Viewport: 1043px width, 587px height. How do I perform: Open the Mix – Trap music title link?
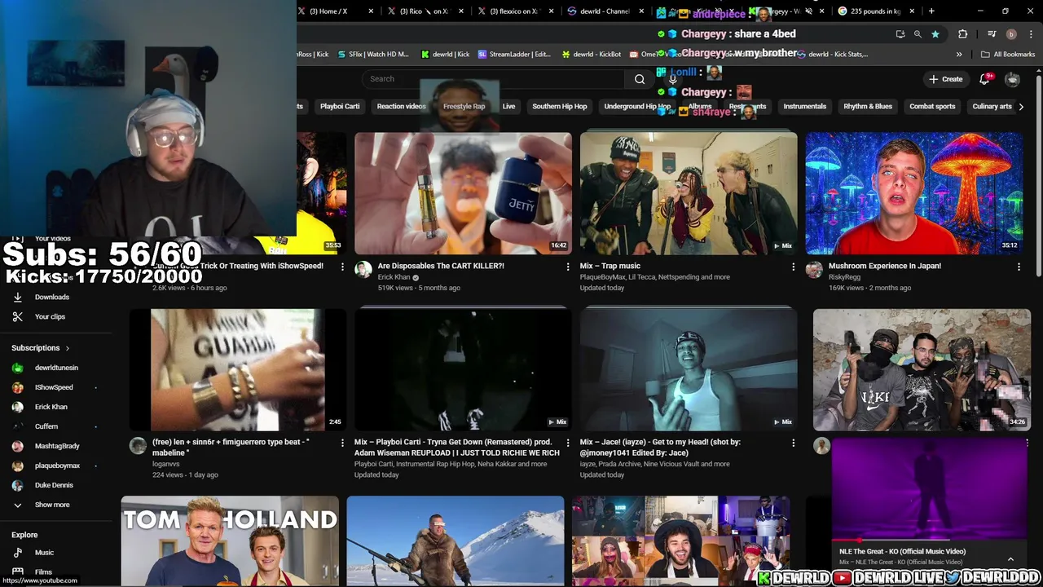click(x=610, y=266)
